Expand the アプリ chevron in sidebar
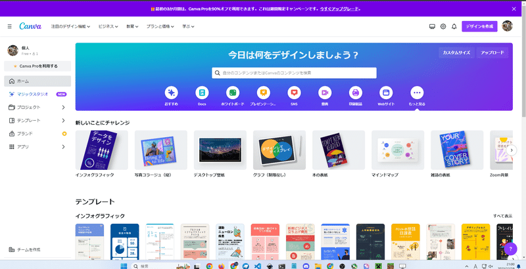526x269 pixels. pos(63,146)
